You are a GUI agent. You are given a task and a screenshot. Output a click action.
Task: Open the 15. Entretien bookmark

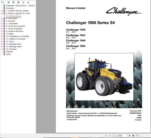tap(11, 49)
